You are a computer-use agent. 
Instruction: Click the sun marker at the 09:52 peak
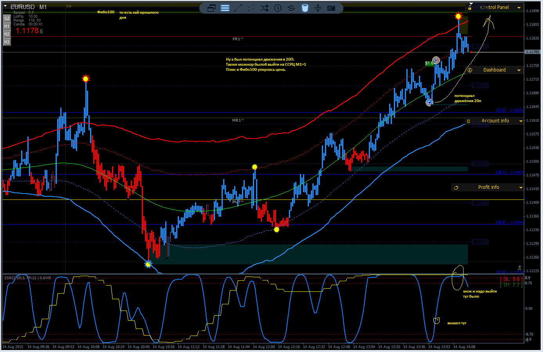[86, 79]
